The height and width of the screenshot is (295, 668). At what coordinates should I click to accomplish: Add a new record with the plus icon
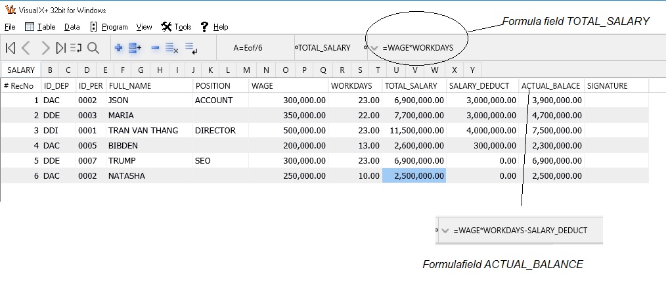[119, 48]
